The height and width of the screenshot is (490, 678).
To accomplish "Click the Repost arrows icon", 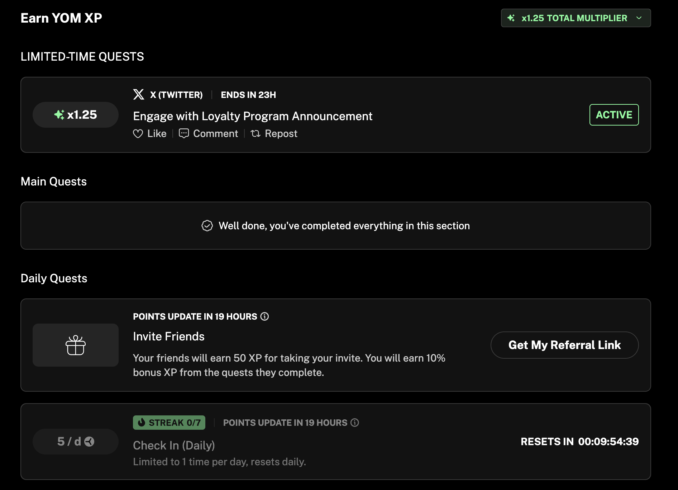I will [x=256, y=133].
